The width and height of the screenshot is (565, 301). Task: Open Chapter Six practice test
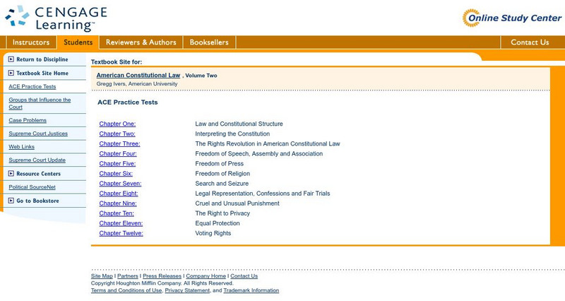[x=116, y=173]
